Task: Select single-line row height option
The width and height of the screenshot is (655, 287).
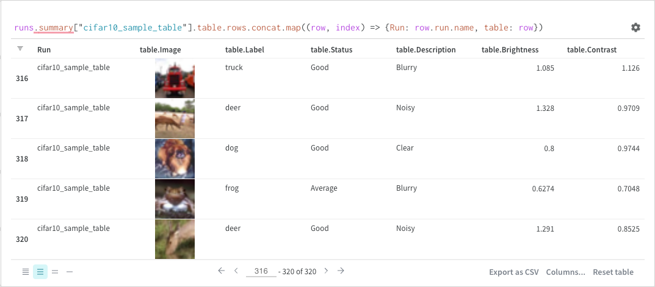Action: pos(70,272)
